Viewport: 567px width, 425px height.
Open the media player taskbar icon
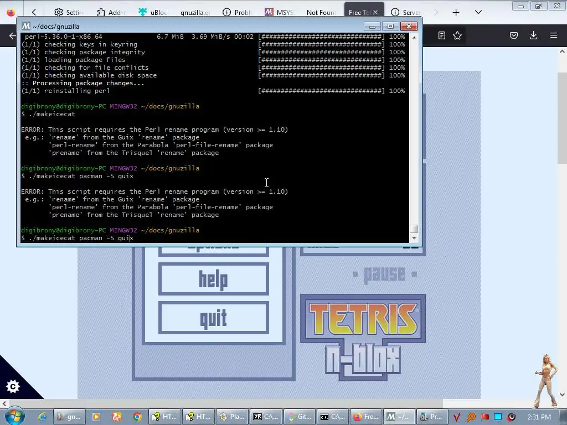(96, 417)
